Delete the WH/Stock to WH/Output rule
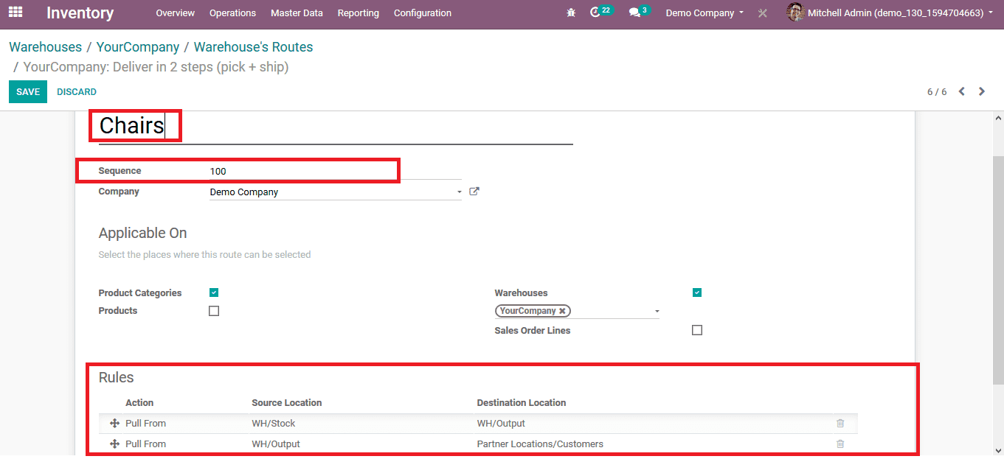Image resolution: width=1004 pixels, height=459 pixels. point(840,424)
